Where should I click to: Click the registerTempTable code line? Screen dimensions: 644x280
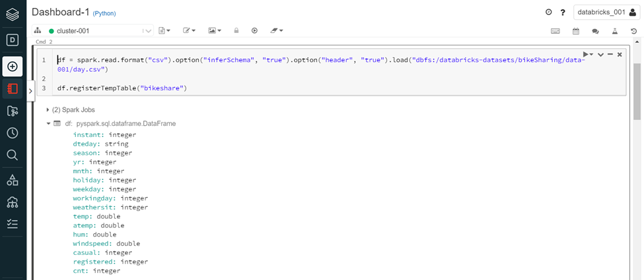122,88
